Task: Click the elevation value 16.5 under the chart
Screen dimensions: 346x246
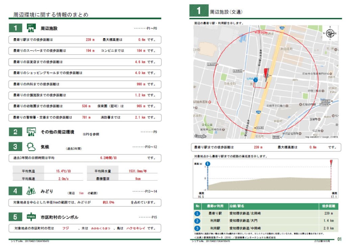Action: [201, 197]
